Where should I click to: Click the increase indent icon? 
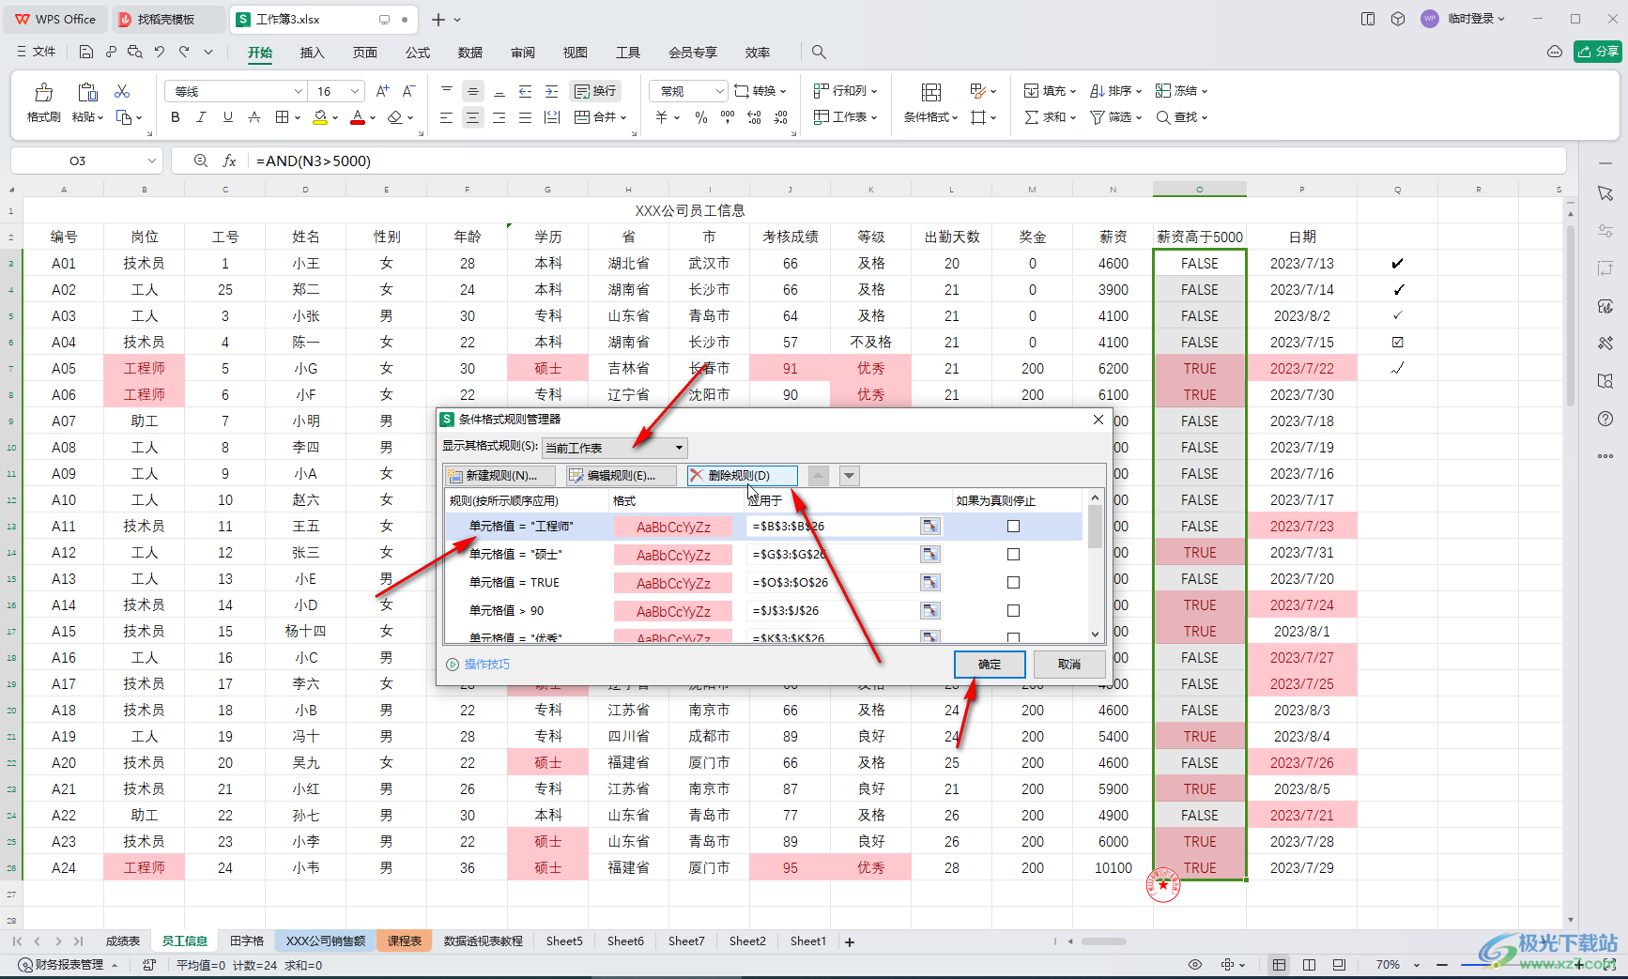click(x=552, y=91)
